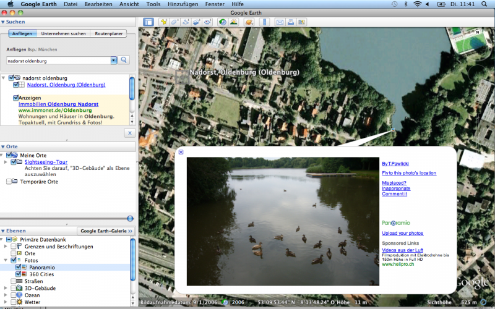The width and height of the screenshot is (495, 309).
Task: Add a new placemark with pushpin icon
Action: (164, 22)
